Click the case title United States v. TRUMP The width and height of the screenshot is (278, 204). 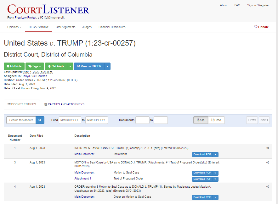(70, 43)
